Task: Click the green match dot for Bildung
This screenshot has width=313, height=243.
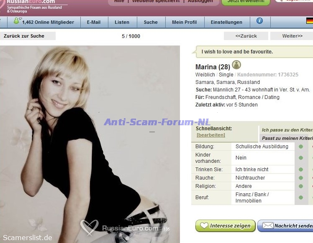Action: (300, 147)
